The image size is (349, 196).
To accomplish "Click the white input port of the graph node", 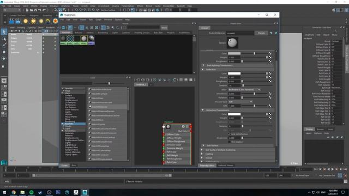I will point(164,127).
